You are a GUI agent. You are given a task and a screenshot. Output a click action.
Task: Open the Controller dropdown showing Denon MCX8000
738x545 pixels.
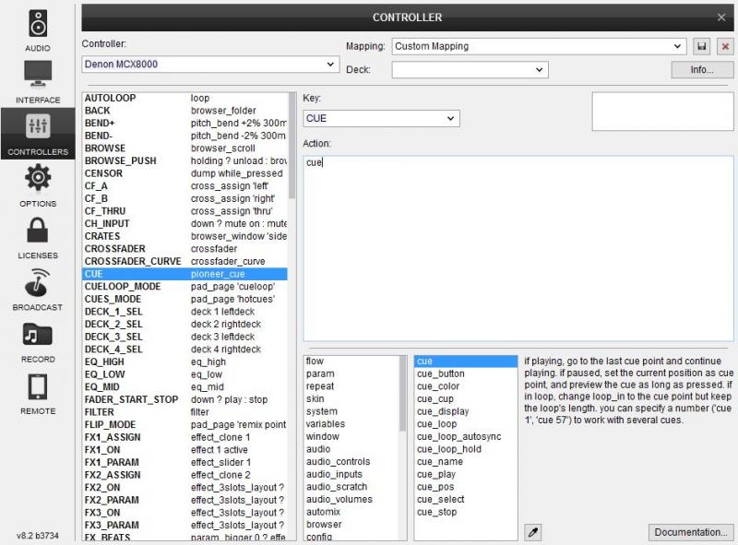(x=210, y=64)
